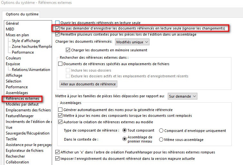Screen dimensions: 243x165
Task: Choose 'Tout composant' radio button
Action: click(x=125, y=131)
